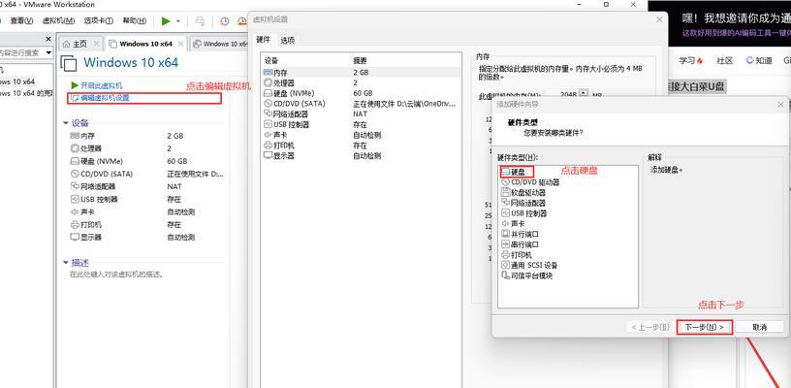Click the 摘要 column header in settings dialog
Screen dimensions: 791x388
(361, 60)
